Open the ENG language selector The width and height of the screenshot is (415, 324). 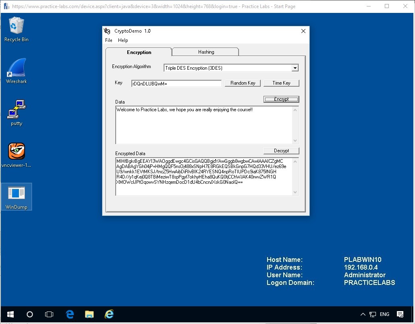384,314
